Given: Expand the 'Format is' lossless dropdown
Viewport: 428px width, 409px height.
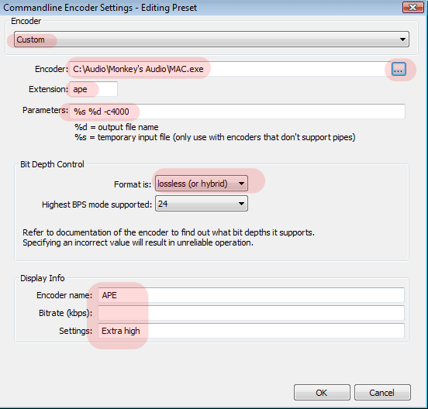Looking at the screenshot, I should point(202,184).
